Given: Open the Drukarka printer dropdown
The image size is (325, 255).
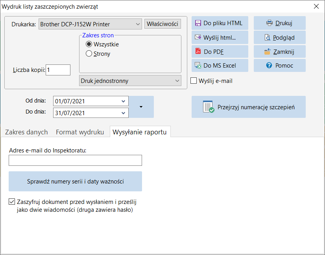Looking at the screenshot, I should pos(90,24).
